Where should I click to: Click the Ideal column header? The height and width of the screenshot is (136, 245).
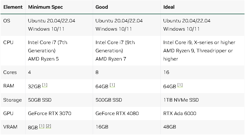point(169,7)
